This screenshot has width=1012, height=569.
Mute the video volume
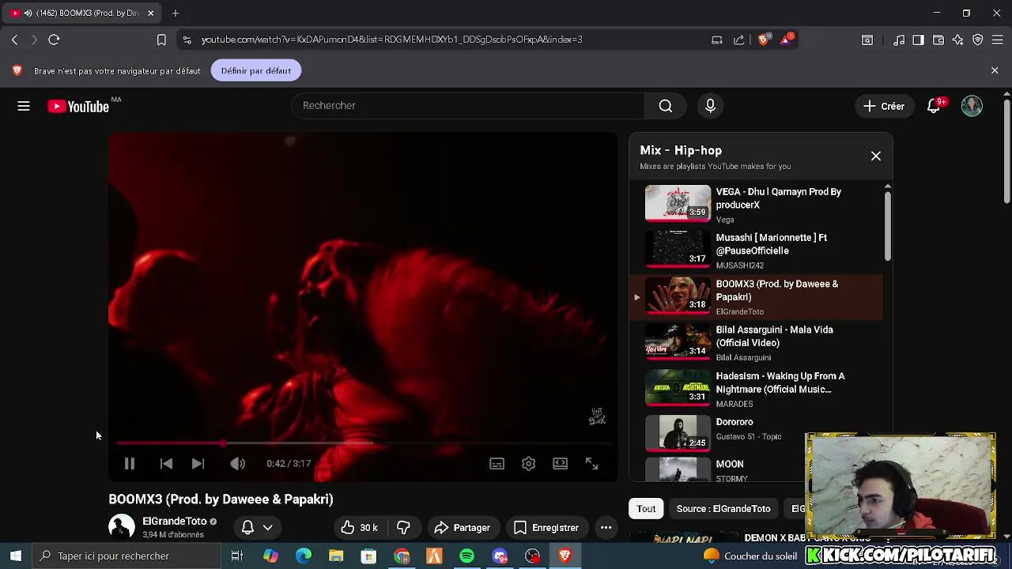tap(237, 464)
